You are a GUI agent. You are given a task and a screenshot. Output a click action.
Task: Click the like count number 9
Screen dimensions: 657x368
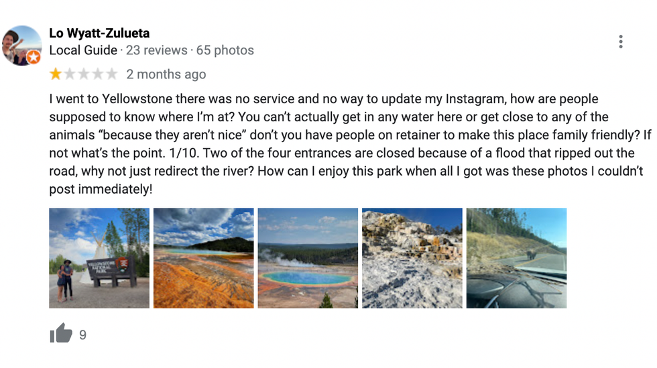pos(82,334)
